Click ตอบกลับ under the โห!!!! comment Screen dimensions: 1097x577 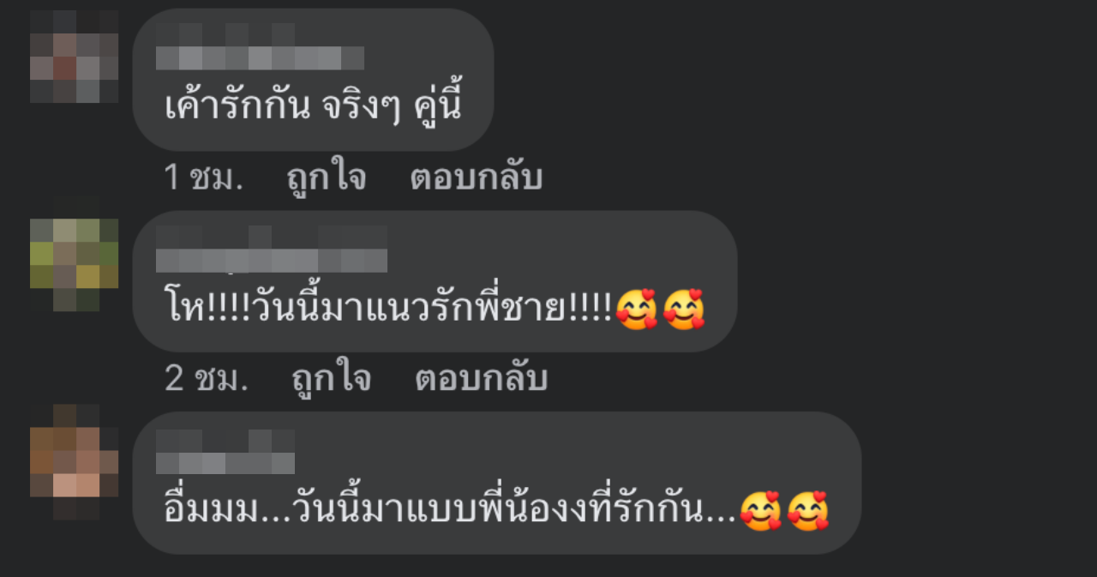point(481,379)
